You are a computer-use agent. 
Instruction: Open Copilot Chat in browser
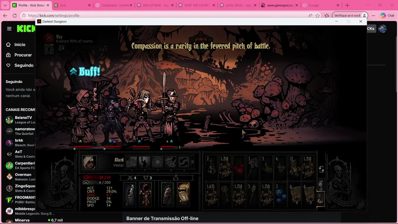coord(387,16)
